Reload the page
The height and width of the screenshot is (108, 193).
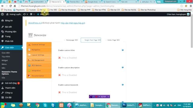point(11,6)
